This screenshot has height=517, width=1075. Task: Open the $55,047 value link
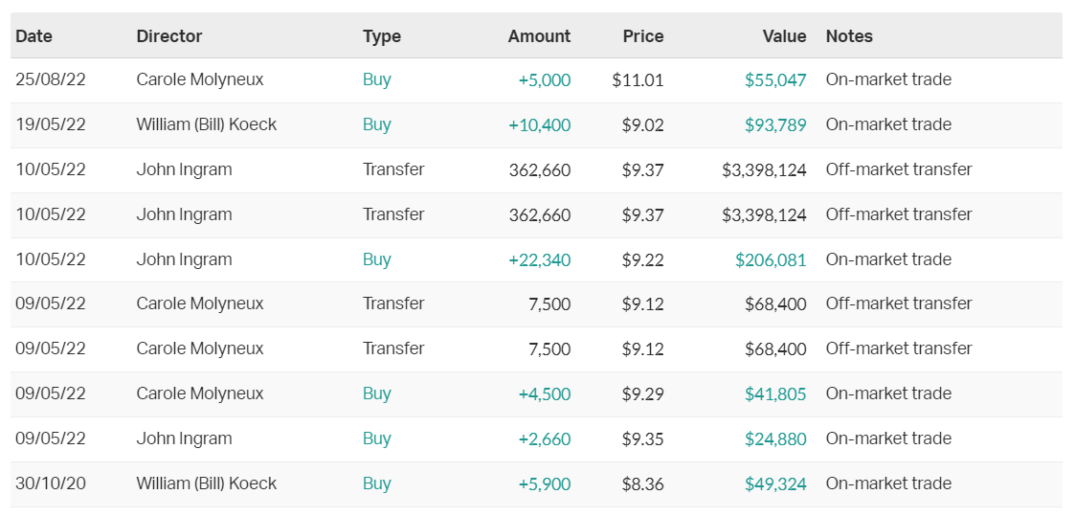[775, 79]
